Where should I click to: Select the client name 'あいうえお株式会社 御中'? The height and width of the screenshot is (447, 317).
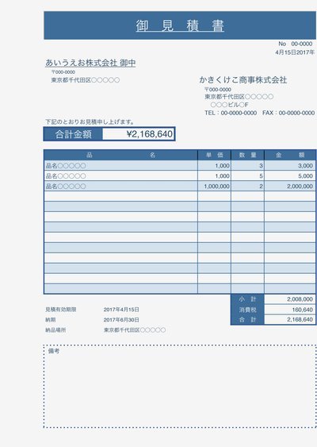click(90, 63)
